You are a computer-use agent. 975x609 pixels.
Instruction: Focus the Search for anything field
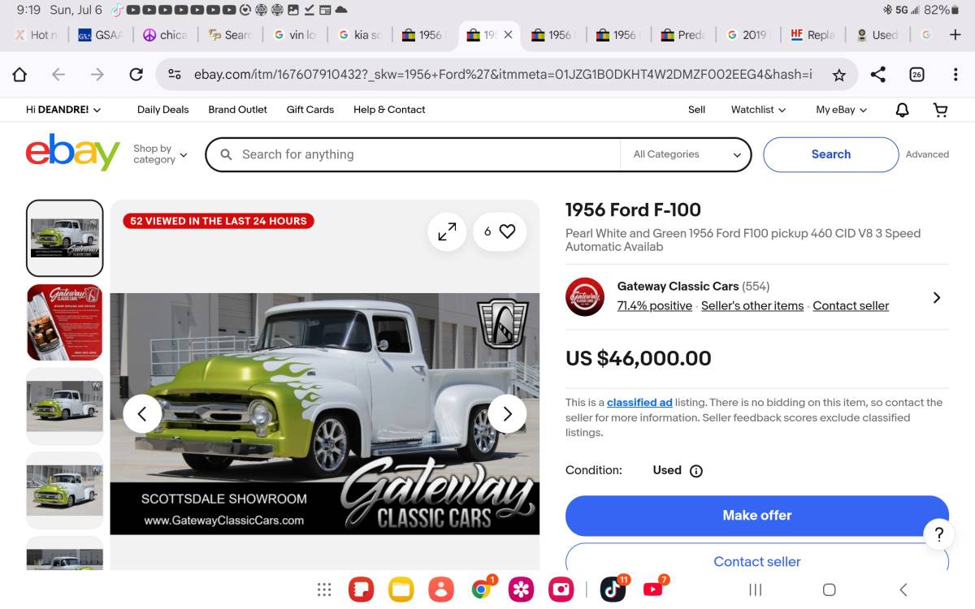(414, 154)
